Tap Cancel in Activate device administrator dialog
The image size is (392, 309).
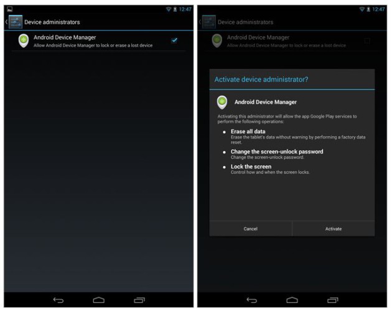pos(251,229)
